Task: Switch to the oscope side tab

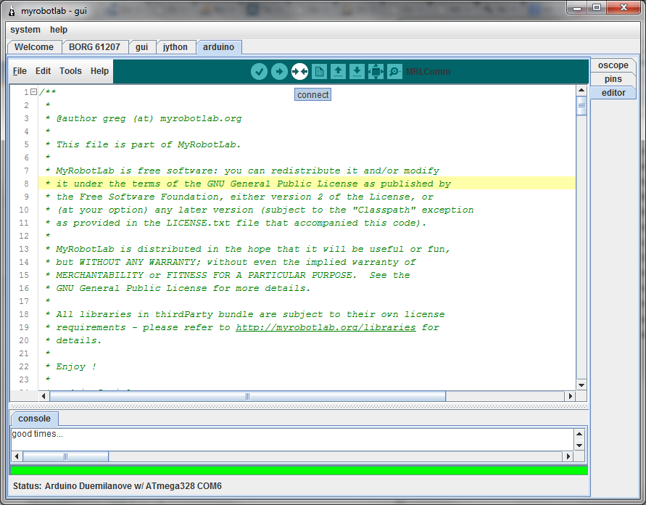Action: 613,65
